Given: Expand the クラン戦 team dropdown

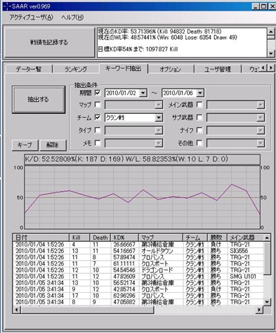Looking at the screenshot, I should point(159,117).
